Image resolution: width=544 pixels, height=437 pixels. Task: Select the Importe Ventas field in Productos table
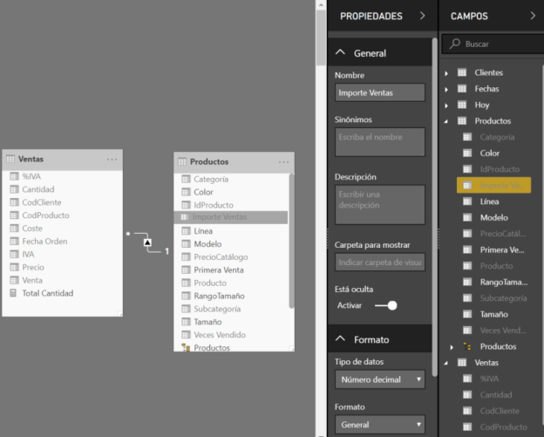(220, 217)
